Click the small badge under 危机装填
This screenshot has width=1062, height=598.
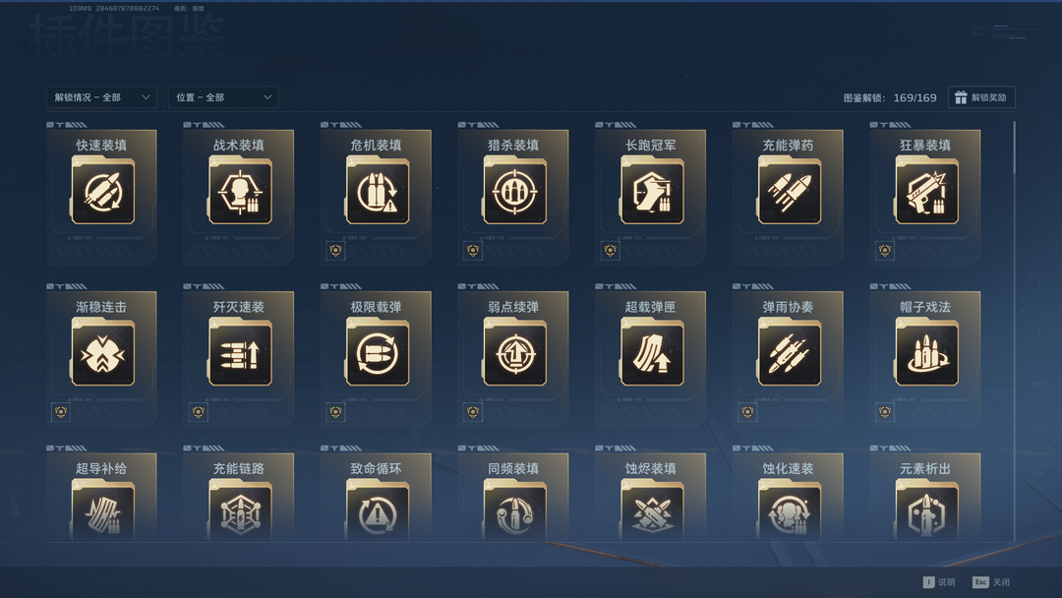(335, 251)
